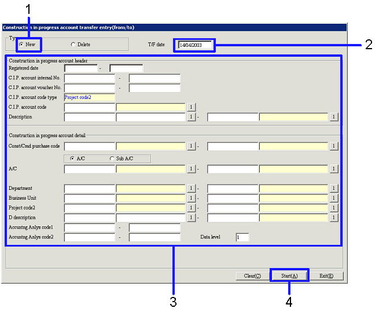This screenshot has width=379, height=312.
Task: Click C.I.P. account code type field
Action: (x=90, y=97)
